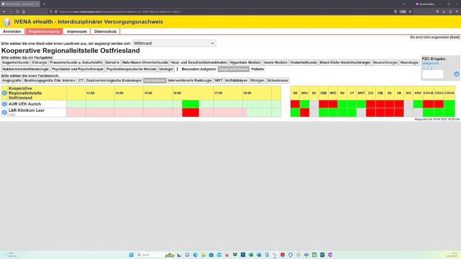
Task: Open browser home page icon
Action: click(23, 12)
